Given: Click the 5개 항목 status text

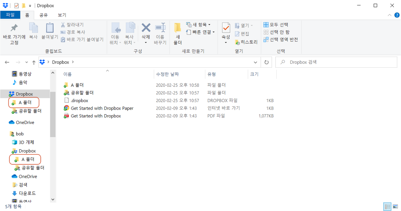Looking at the screenshot, I should pyautogui.click(x=13, y=207).
